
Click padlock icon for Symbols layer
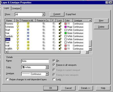[60, 36]
